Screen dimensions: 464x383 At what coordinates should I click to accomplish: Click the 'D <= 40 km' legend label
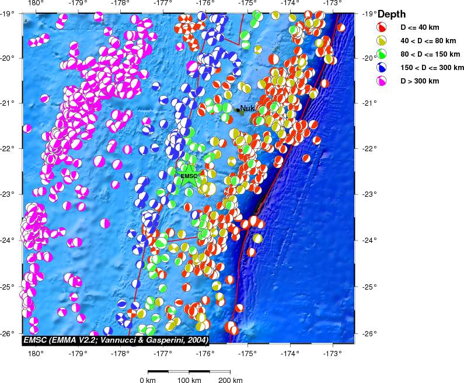(x=420, y=27)
